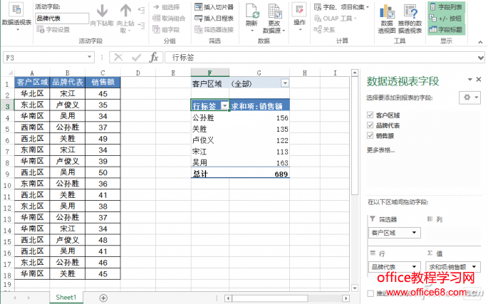Expand the formula bar chevron
488x304 pixels.
(x=481, y=58)
